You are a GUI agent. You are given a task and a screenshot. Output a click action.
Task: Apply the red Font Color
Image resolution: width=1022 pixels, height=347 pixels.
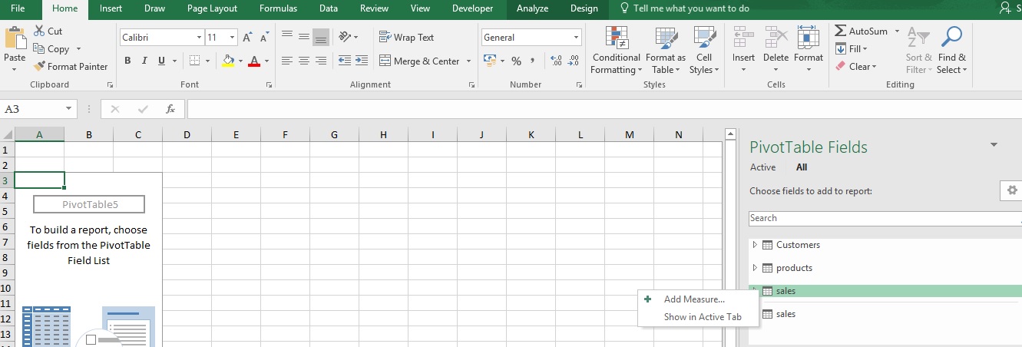pyautogui.click(x=254, y=61)
